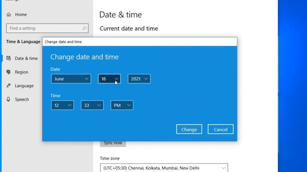Click the Home icon in the sidebar
This screenshot has height=172, width=307.
[x=9, y=14]
